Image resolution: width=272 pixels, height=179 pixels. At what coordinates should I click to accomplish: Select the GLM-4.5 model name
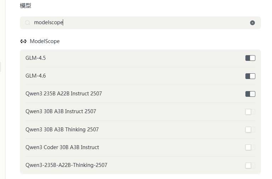35,58
